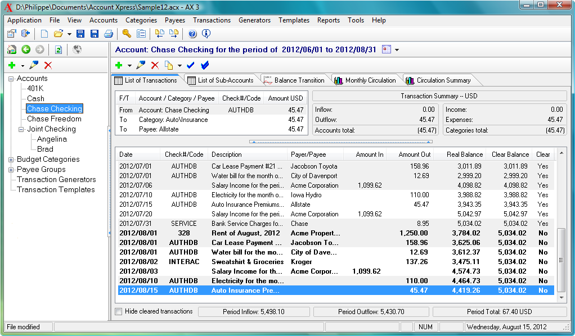Viewport: 575px width, 336px height.
Task: Open the Generators menu
Action: coord(254,20)
